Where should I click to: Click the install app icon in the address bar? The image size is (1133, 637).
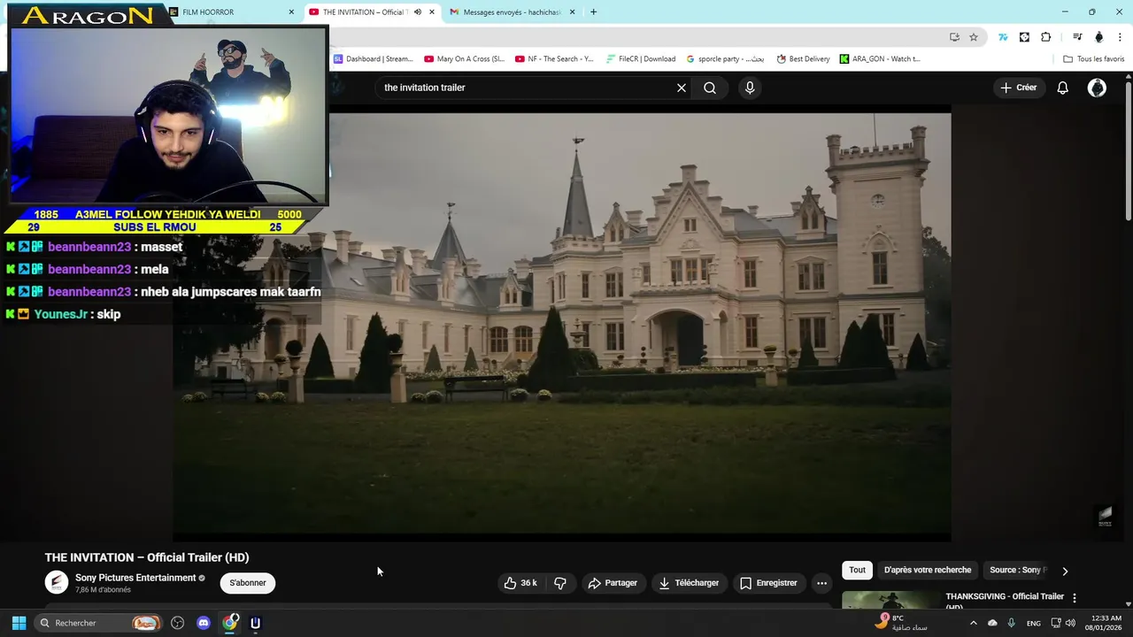[x=954, y=37]
